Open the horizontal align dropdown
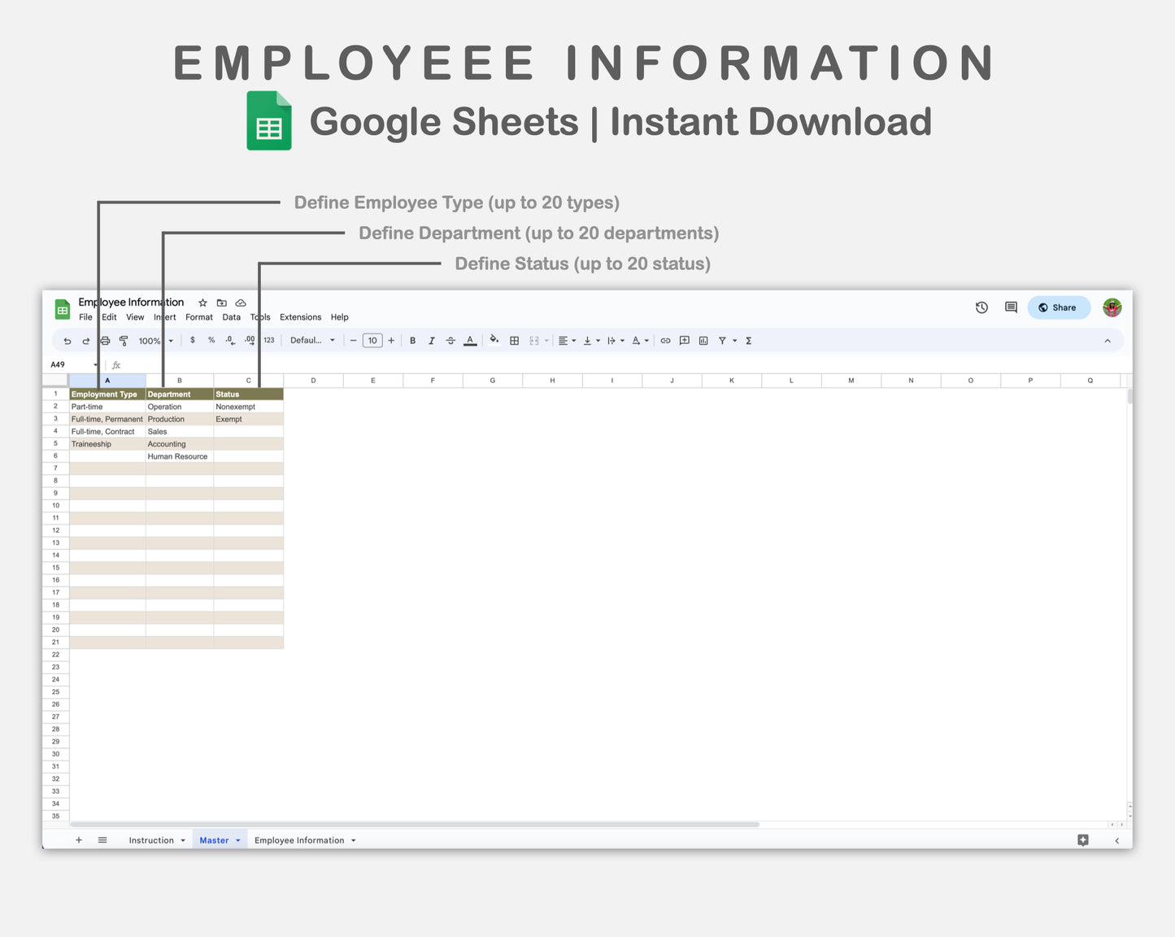 tap(567, 340)
